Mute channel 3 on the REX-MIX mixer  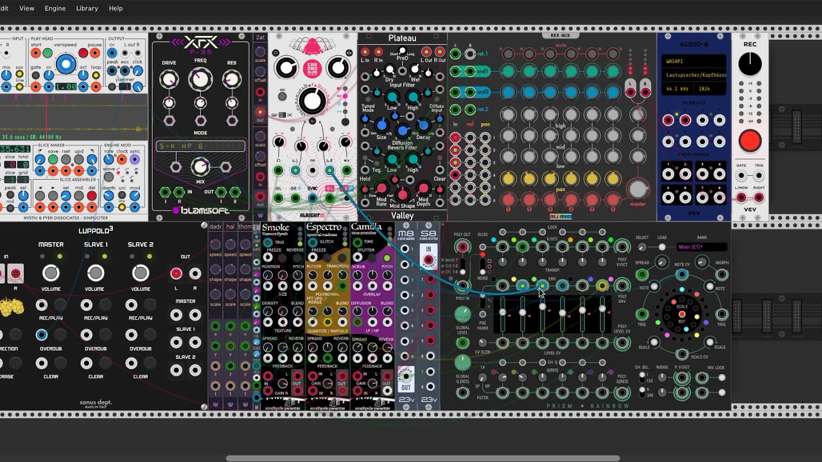[550, 54]
